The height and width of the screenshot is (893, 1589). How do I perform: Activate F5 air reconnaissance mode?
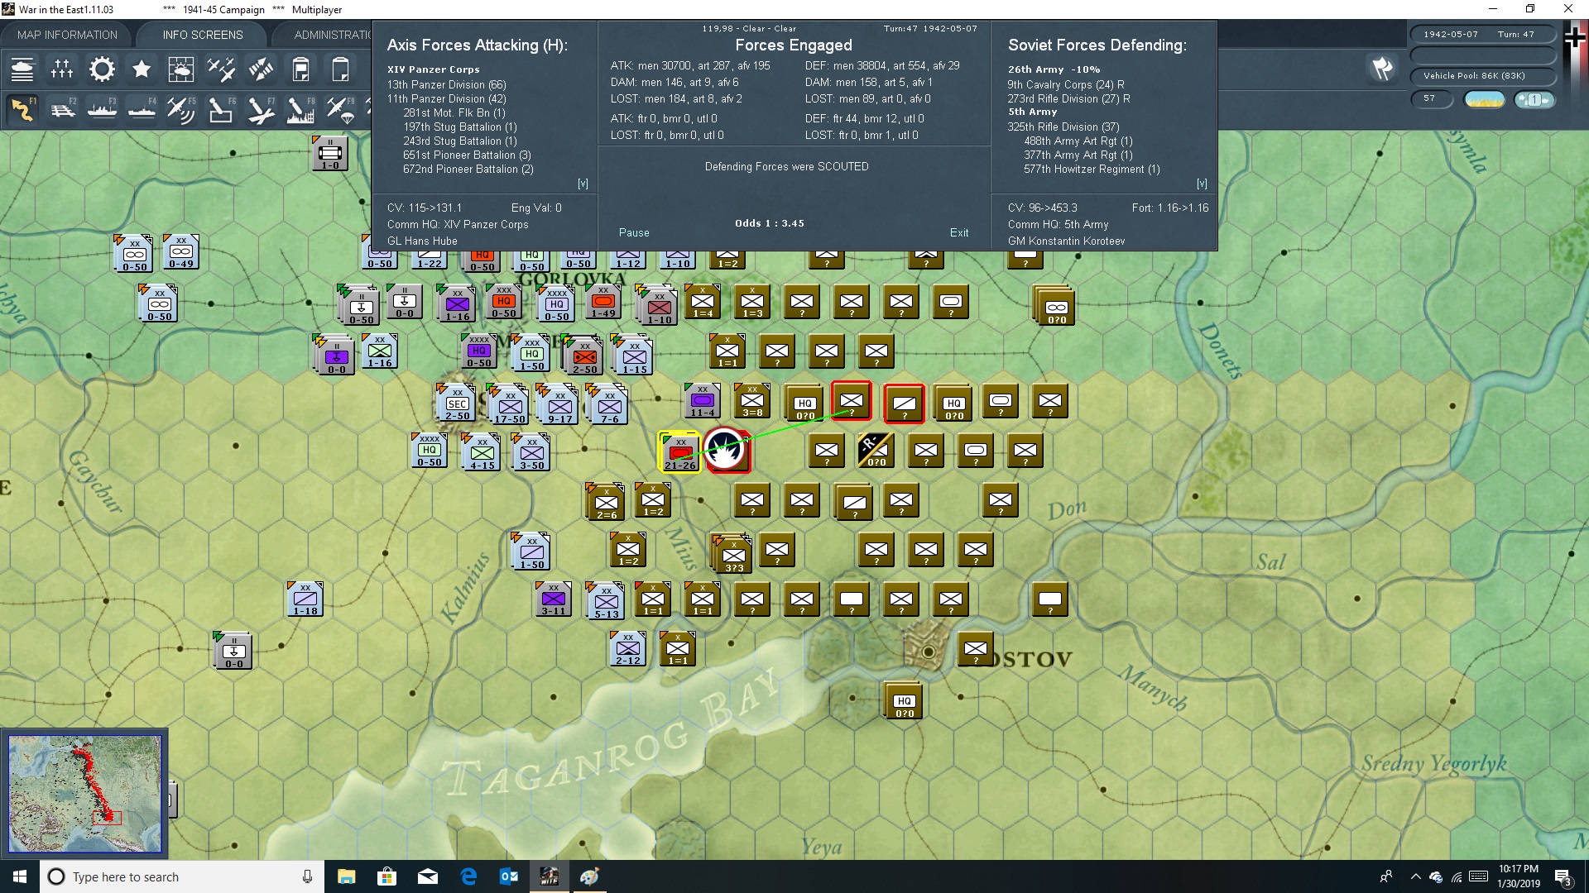coord(181,109)
